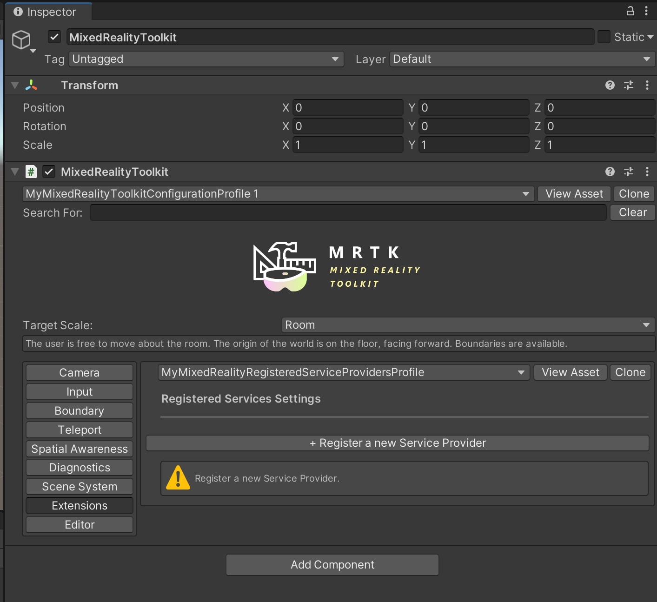
Task: Click the Rotation label
Action: tap(45, 126)
